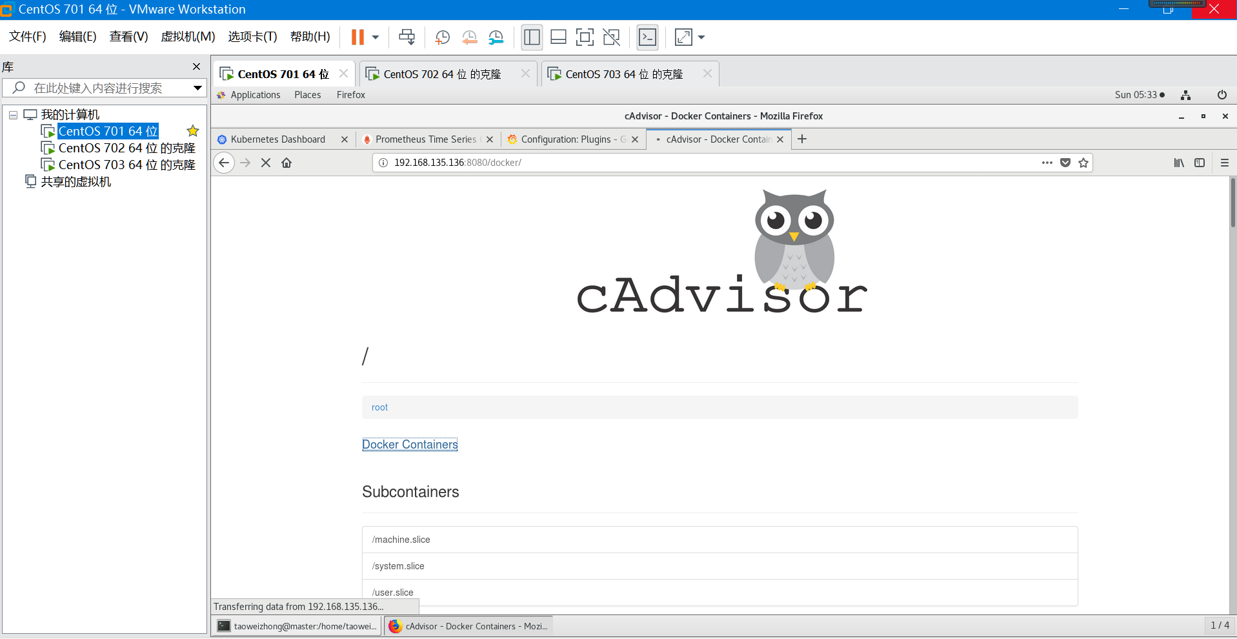Open the power options dropdown arrow next to pause
The height and width of the screenshot is (639, 1237).
point(376,37)
